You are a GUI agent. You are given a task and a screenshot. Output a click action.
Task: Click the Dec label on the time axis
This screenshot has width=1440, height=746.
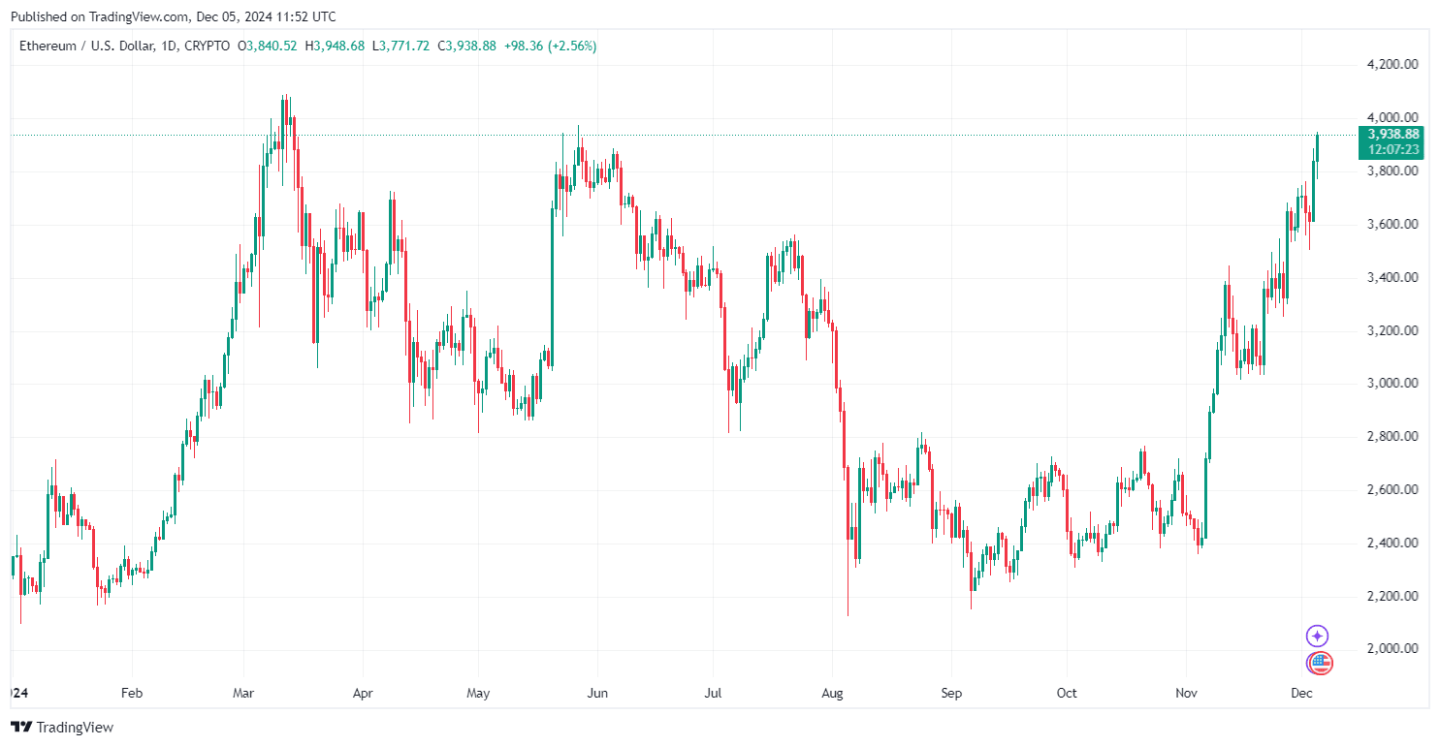pos(1301,694)
